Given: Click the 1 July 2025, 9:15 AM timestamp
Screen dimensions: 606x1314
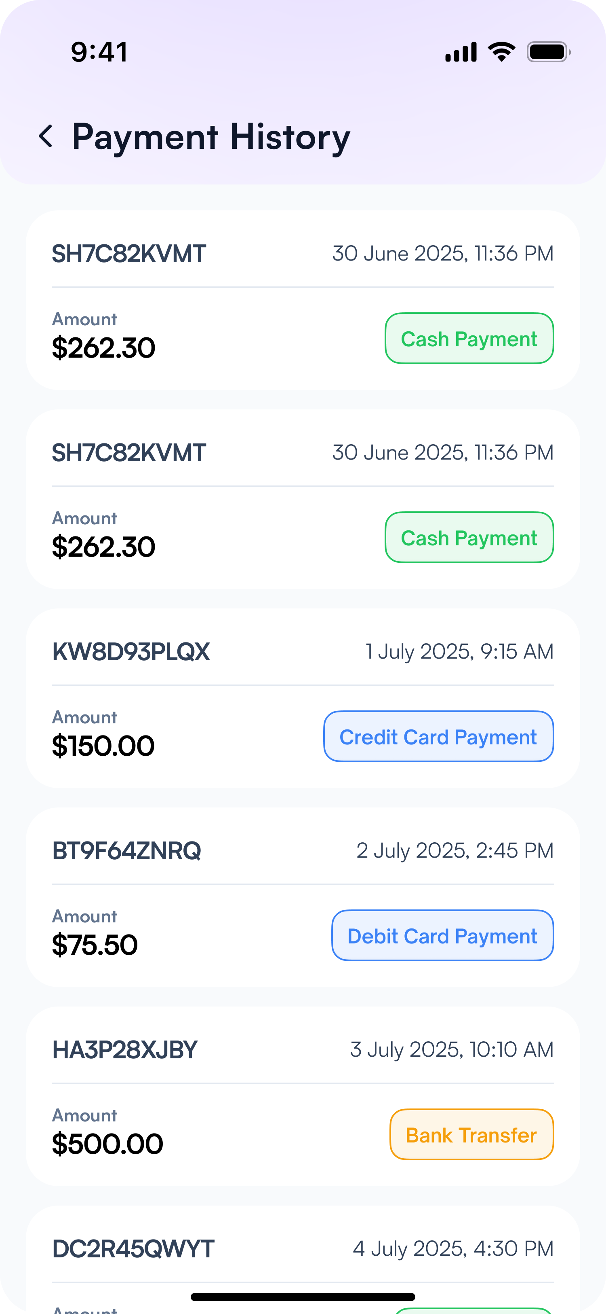Looking at the screenshot, I should tap(459, 652).
